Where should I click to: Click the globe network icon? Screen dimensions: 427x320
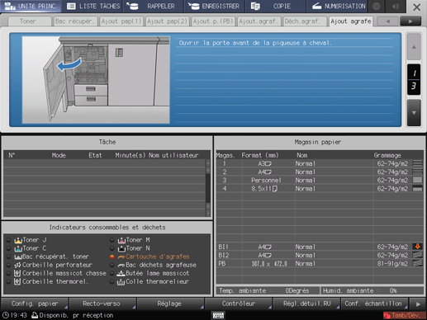(x=377, y=6)
